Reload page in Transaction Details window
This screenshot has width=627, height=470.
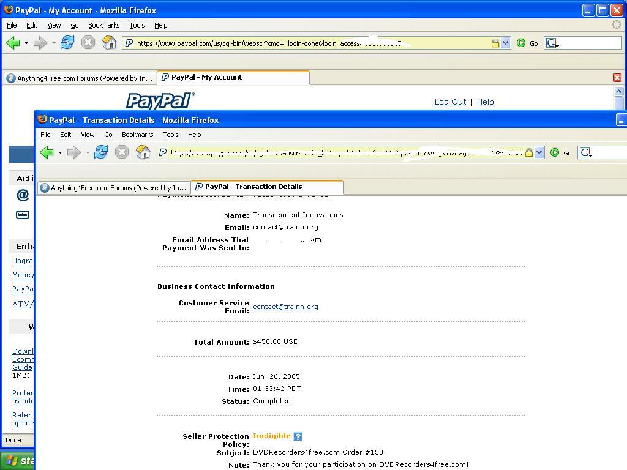point(101,152)
